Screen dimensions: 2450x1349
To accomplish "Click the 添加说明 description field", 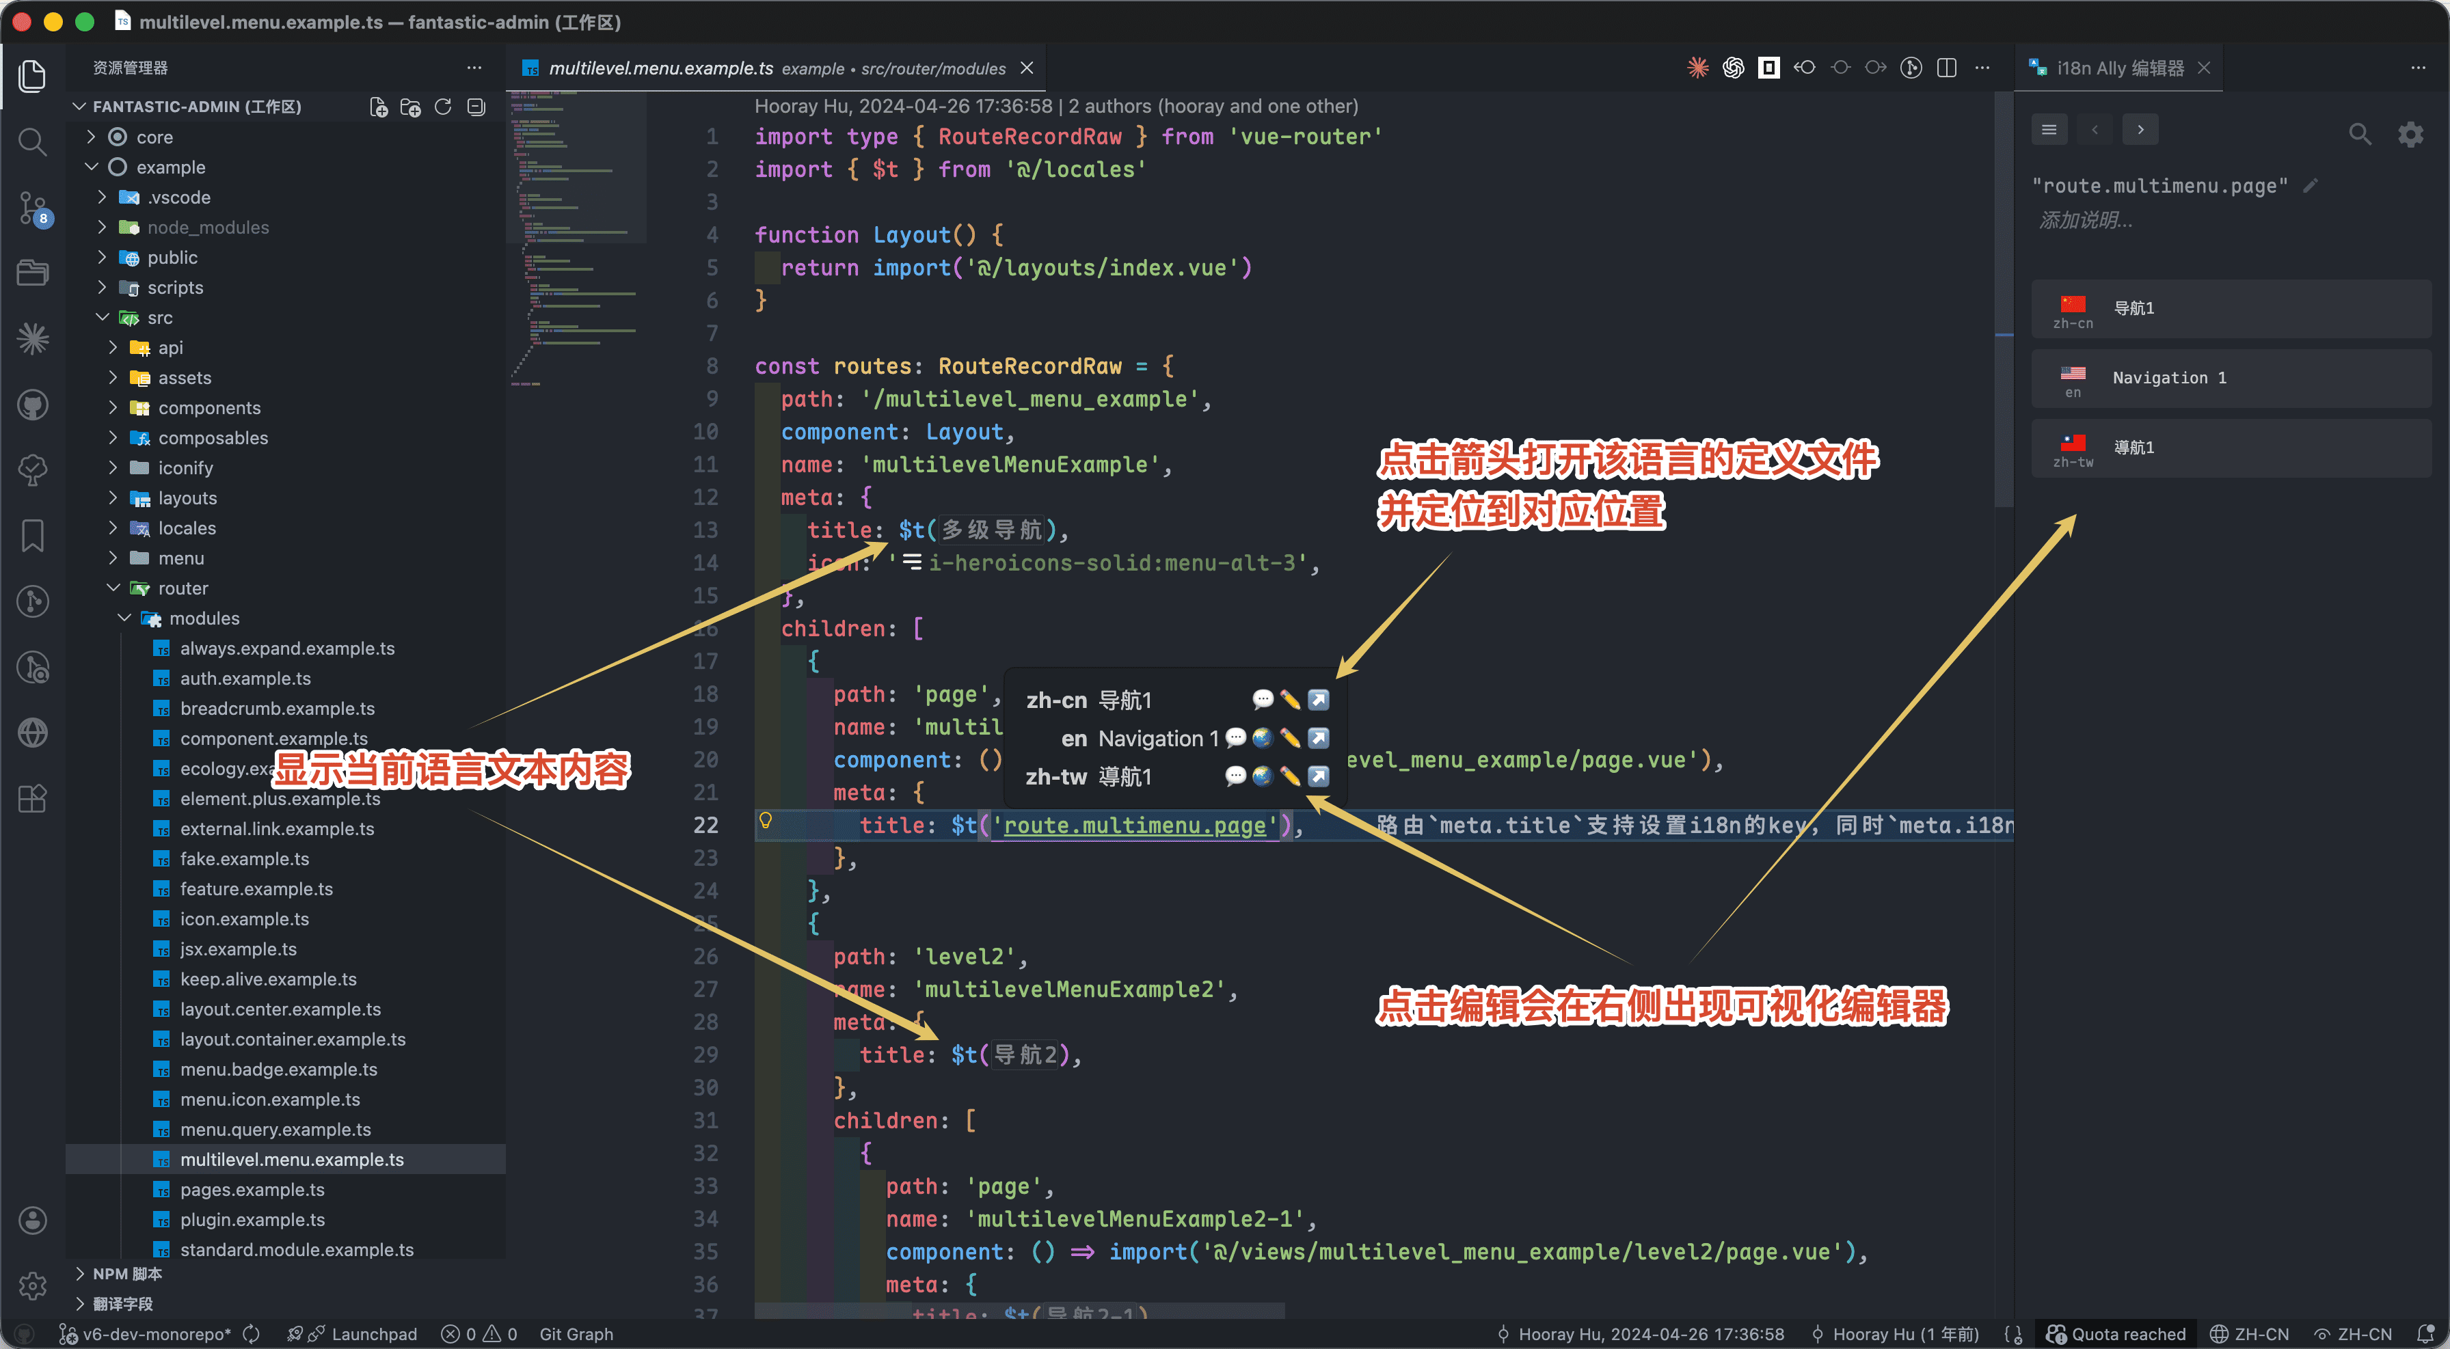I will (x=2086, y=219).
